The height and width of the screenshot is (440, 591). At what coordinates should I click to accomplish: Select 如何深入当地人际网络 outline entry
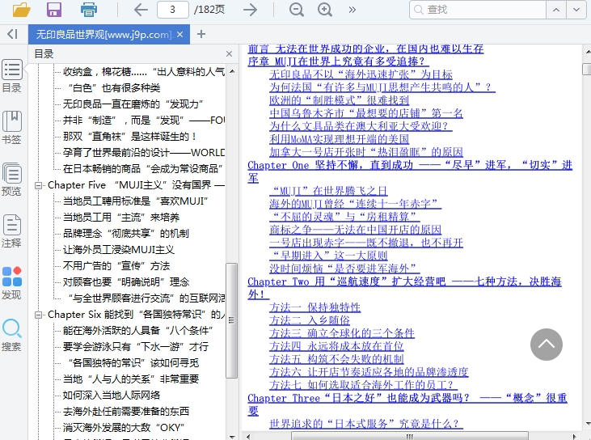coord(112,396)
